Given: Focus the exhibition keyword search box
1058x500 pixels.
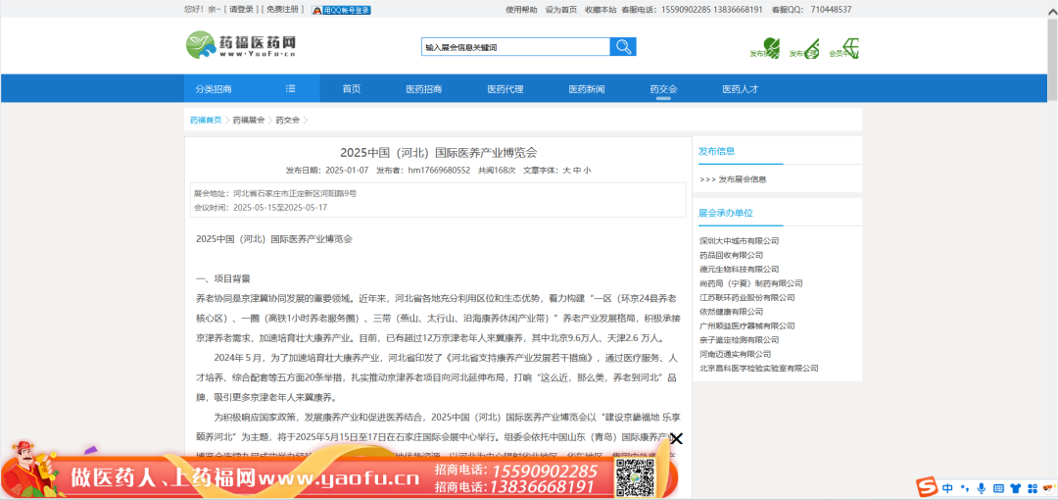Looking at the screenshot, I should pyautogui.click(x=514, y=47).
